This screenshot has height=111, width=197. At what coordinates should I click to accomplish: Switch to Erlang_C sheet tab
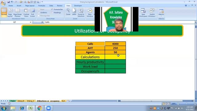tap(31, 101)
